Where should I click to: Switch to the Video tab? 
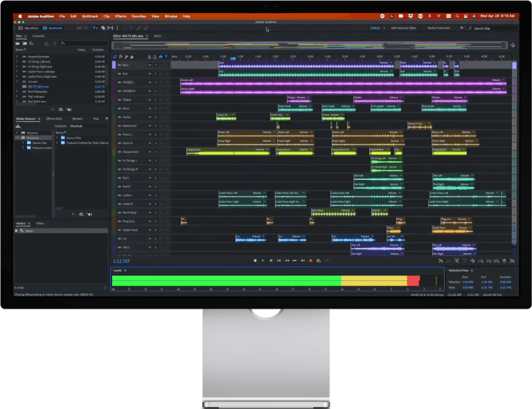click(40, 224)
